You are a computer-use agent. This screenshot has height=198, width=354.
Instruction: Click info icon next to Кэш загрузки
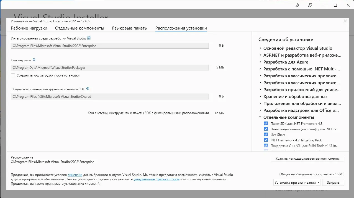click(x=34, y=60)
